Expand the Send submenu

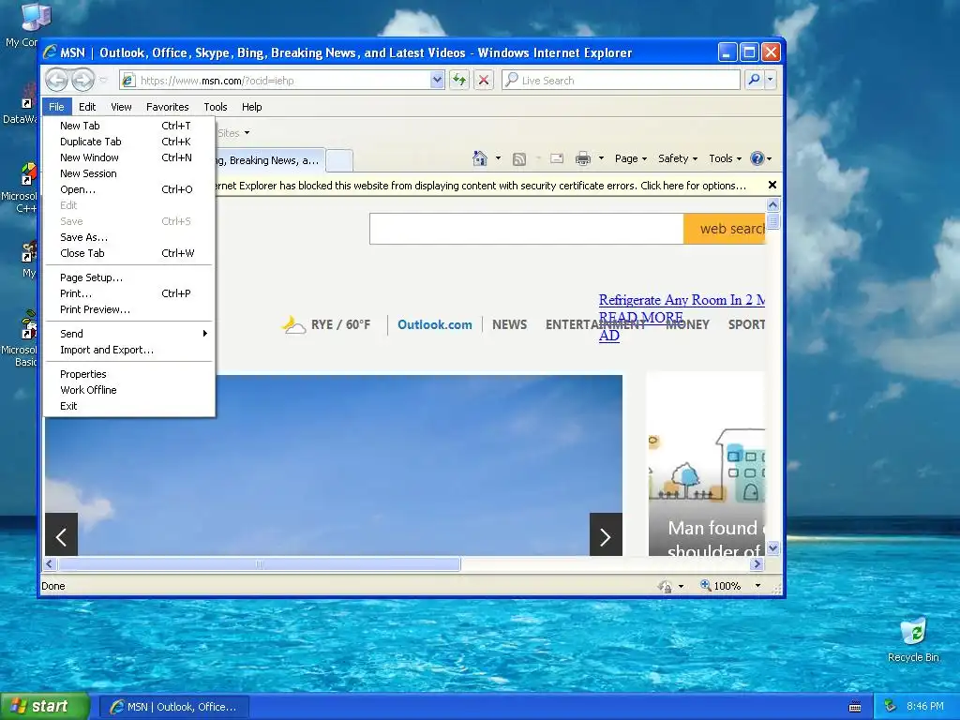pos(129,334)
